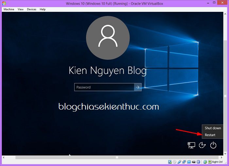Click the horizontal scrollbar right arrow
Viewport: 229px width, 166px height.
click(x=221, y=157)
